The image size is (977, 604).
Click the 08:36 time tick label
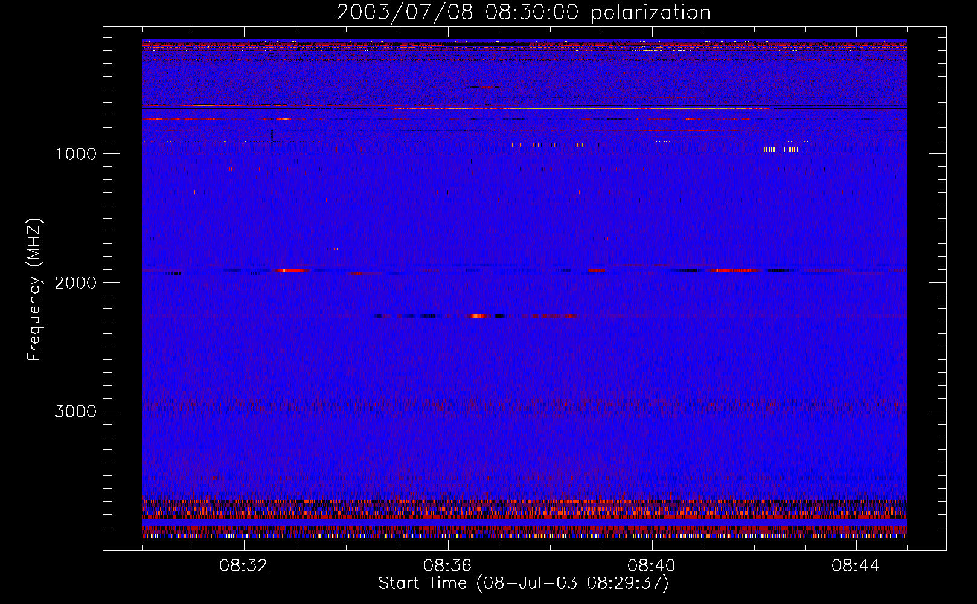pos(447,566)
